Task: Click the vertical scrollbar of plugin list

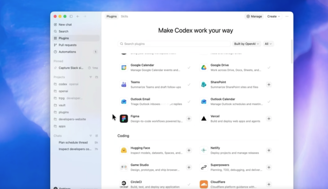Action: coord(292,52)
